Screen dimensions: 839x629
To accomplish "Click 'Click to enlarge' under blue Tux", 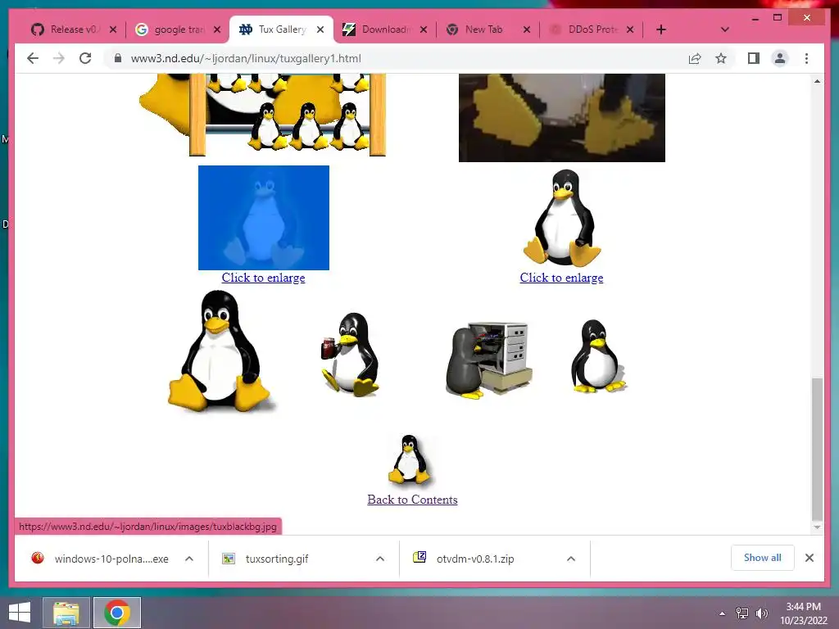I will pyautogui.click(x=263, y=278).
